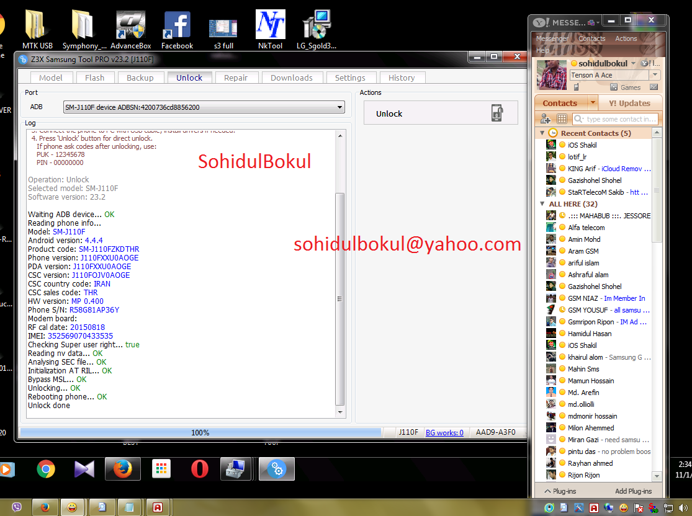
Task: Click the Add Contact icon in Messenger
Action: tap(546, 118)
